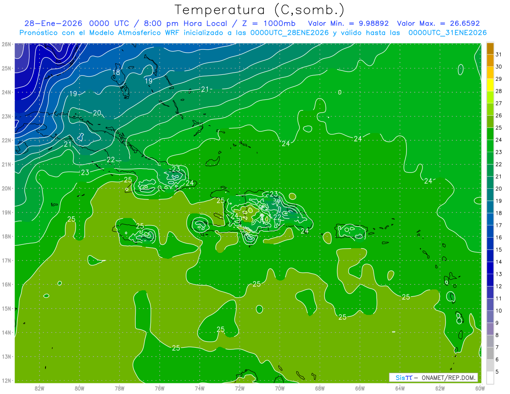Click the "18" contour label on the map
The width and height of the screenshot is (510, 394).
[x=116, y=73]
